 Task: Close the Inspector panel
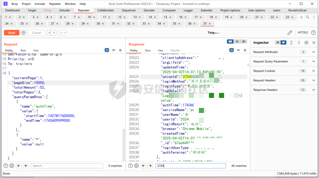click(x=314, y=42)
